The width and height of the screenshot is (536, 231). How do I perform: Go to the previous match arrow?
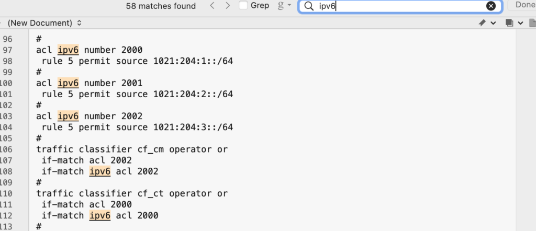click(x=213, y=6)
